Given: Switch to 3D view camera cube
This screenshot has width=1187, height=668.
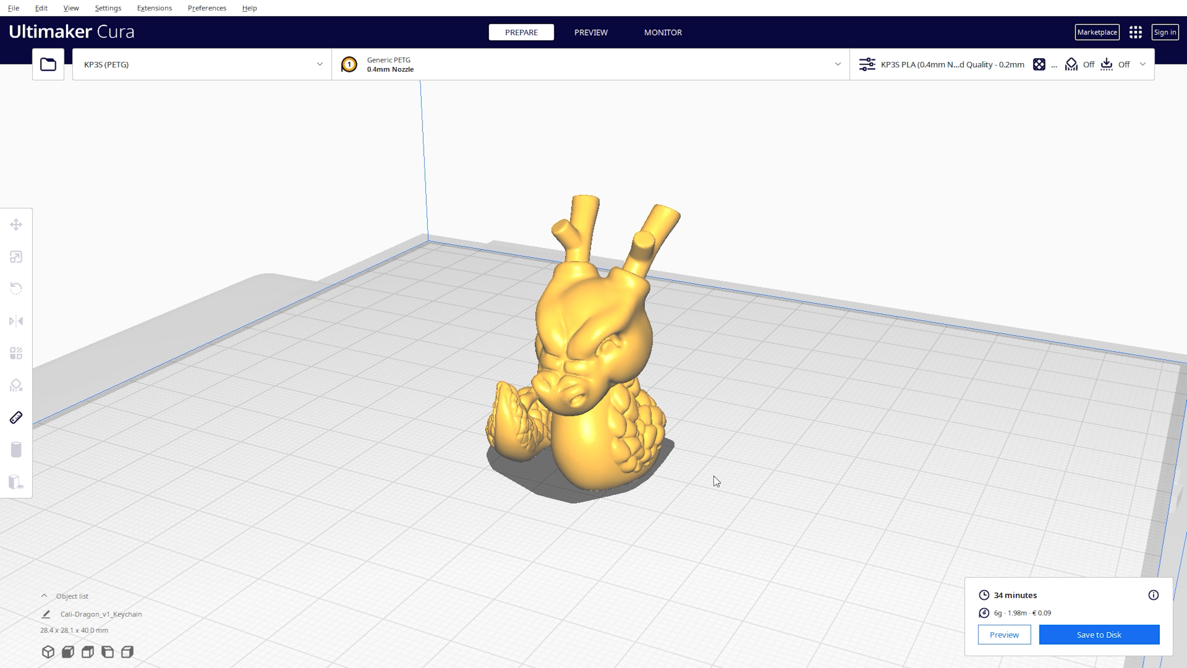Looking at the screenshot, I should pyautogui.click(x=48, y=652).
